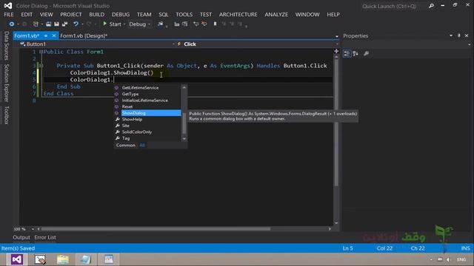Viewport: 474px width, 266px height.
Task: Close the Form1.vb code tab
Action: (x=54, y=35)
